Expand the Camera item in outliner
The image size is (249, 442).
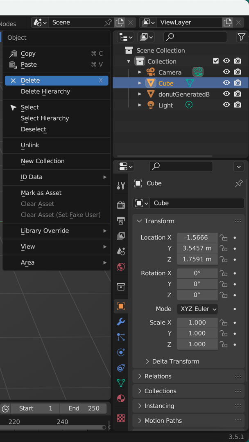pos(140,72)
